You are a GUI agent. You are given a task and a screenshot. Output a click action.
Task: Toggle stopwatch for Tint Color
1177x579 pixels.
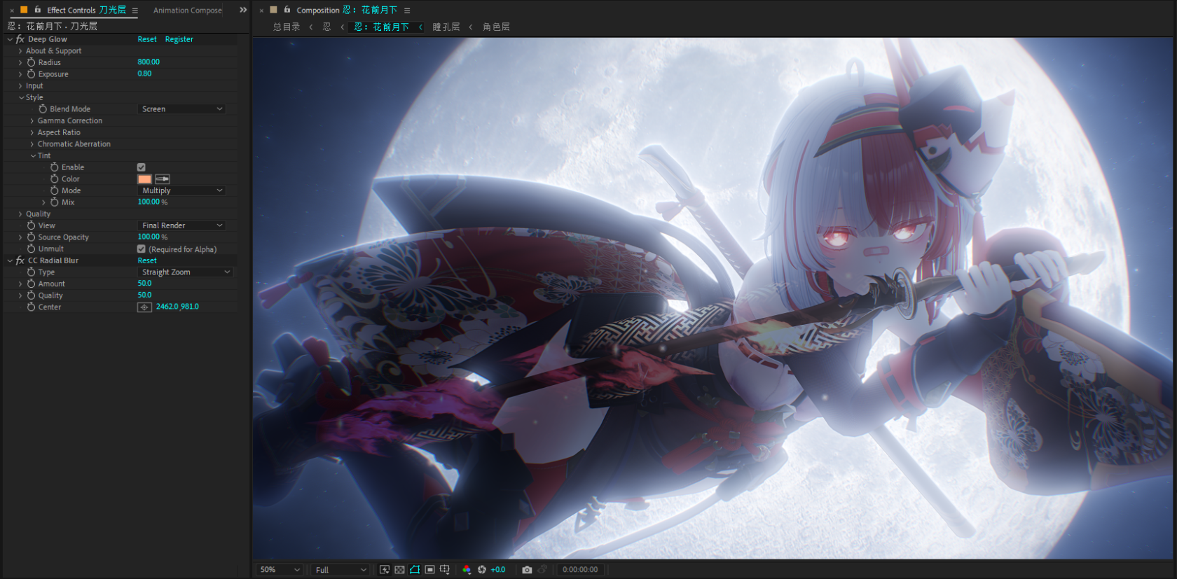point(54,179)
